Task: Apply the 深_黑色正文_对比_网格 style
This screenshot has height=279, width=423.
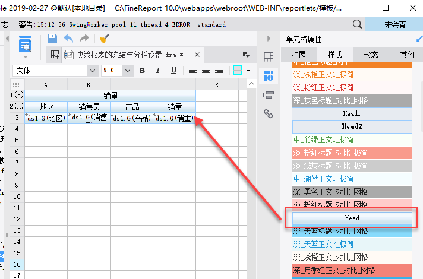Action: tap(352, 192)
